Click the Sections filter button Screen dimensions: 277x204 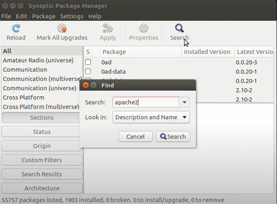click(42, 118)
